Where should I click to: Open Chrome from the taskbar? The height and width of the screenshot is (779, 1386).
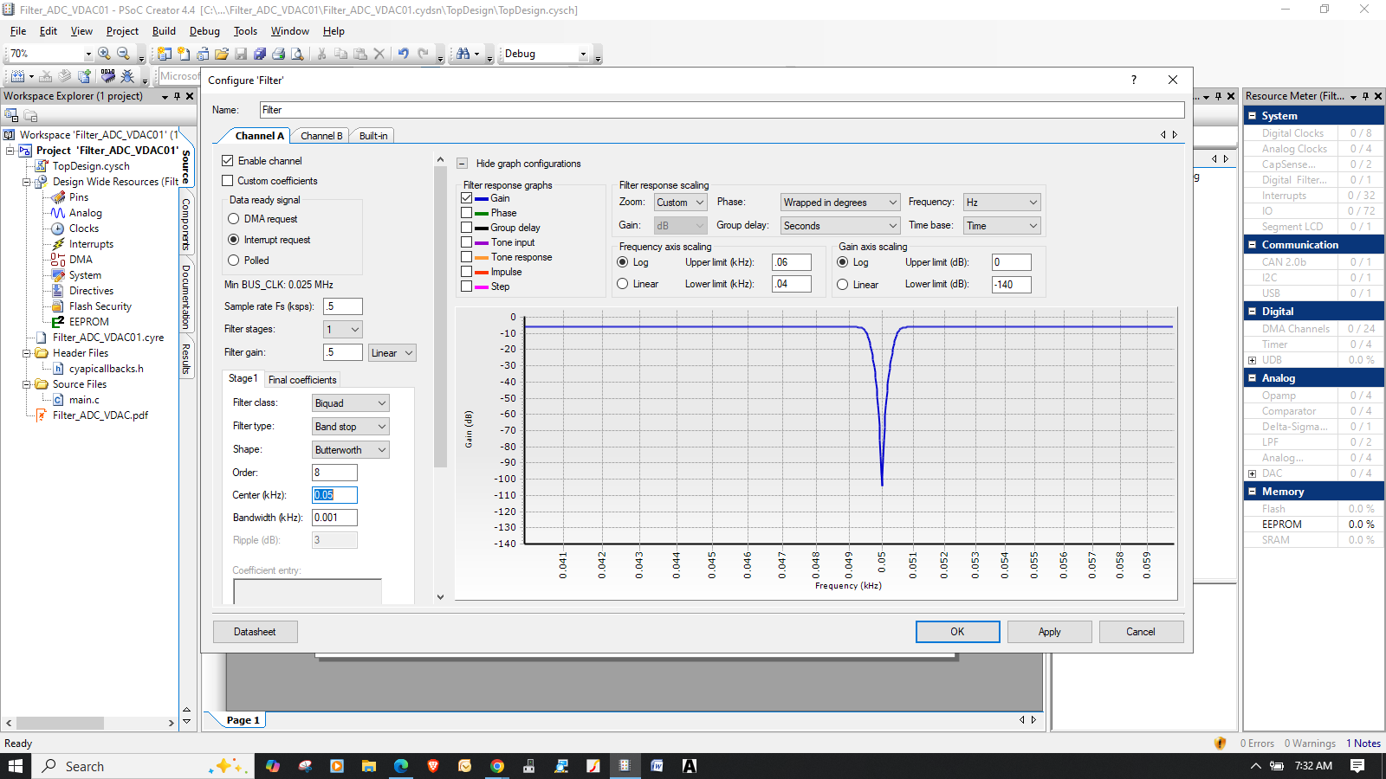497,766
